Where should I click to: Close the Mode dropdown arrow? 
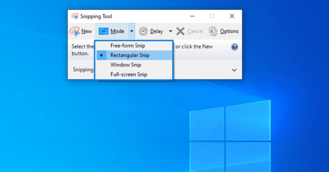[131, 31]
